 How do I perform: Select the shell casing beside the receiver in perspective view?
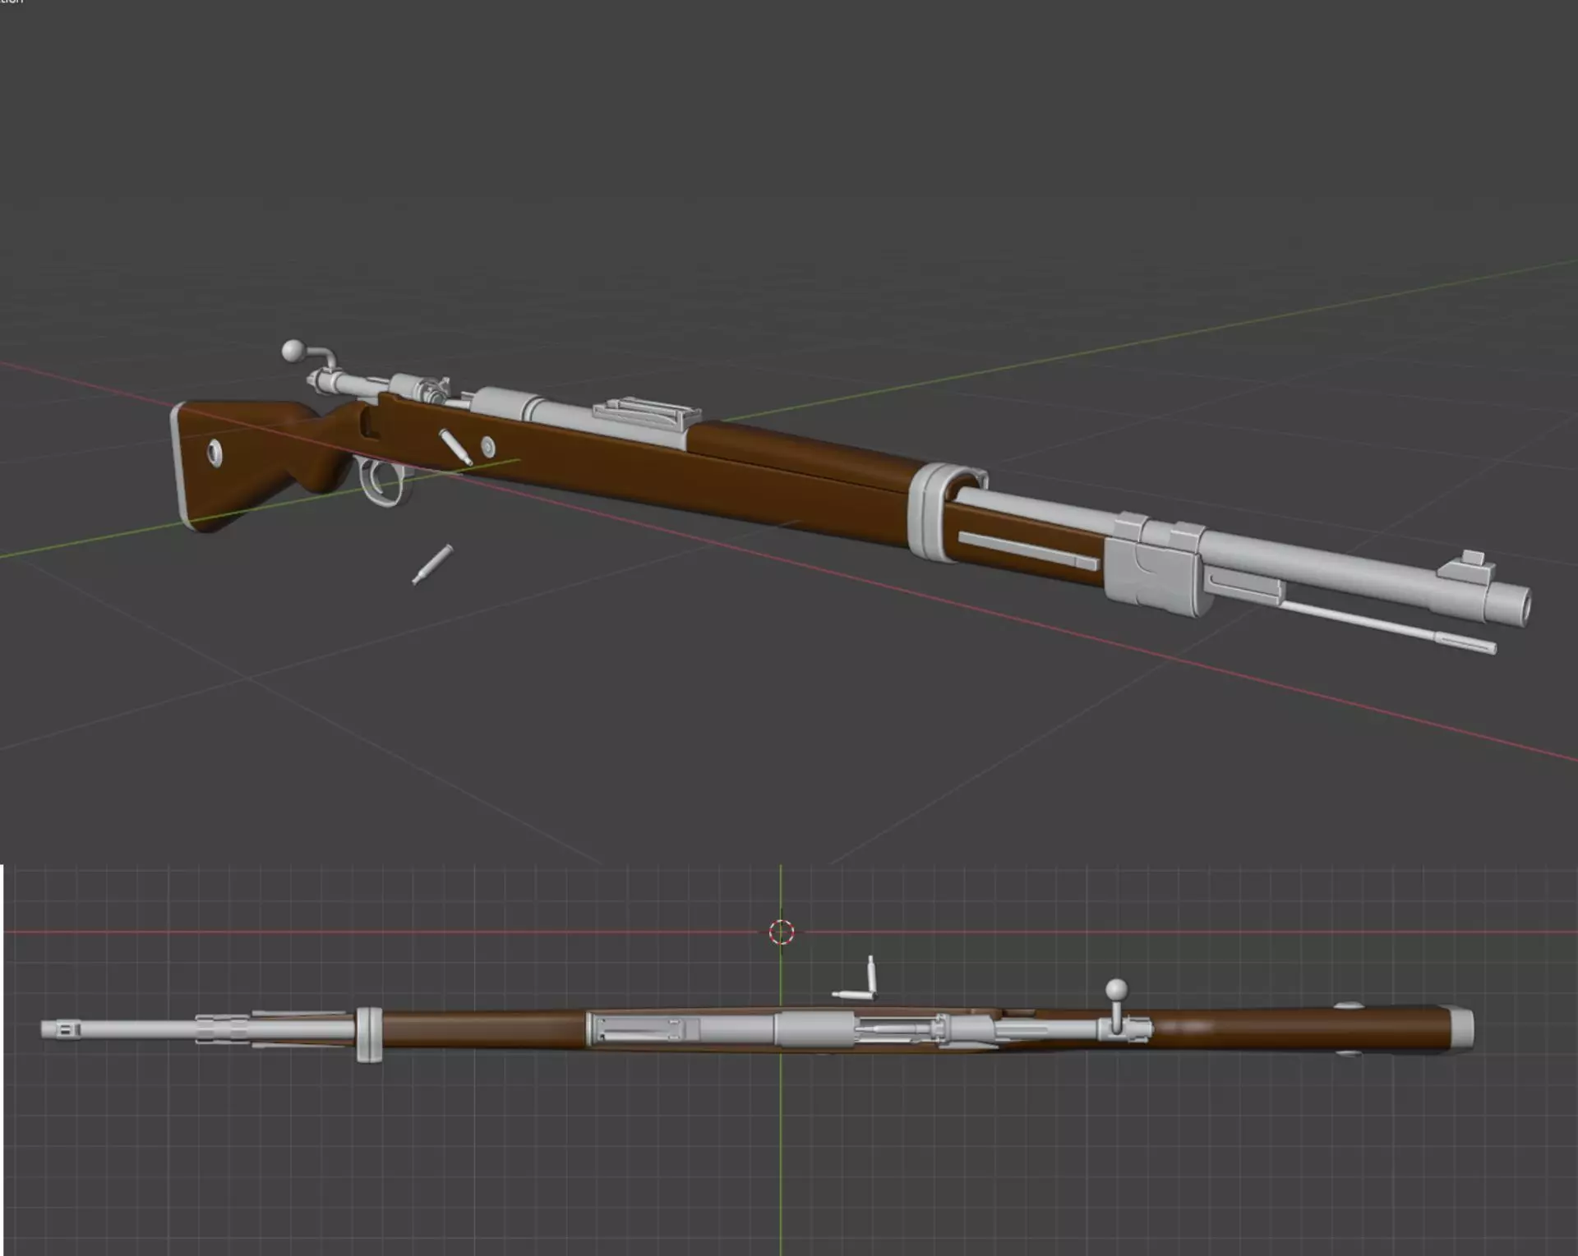tap(455, 448)
